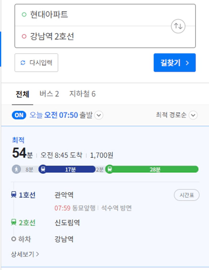Click the 하차 circle marker at 강남역

[14, 239]
